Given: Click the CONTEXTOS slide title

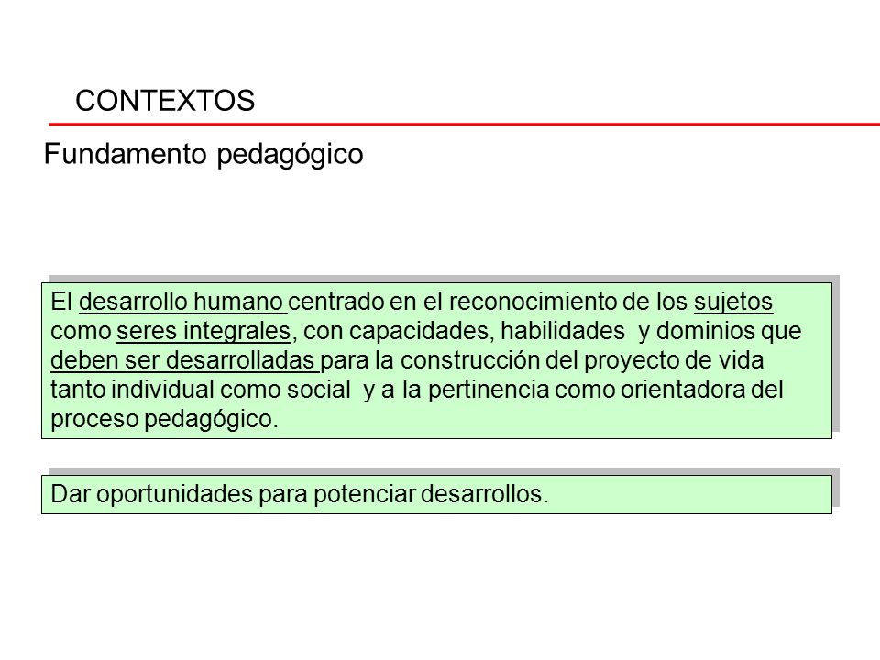Looking at the screenshot, I should (x=165, y=101).
